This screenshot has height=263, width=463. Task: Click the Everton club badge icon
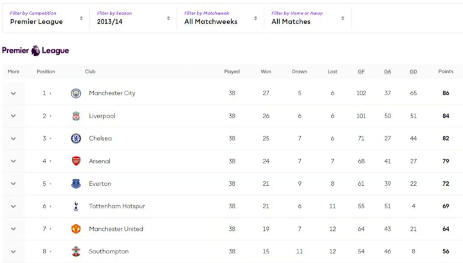pos(76,184)
